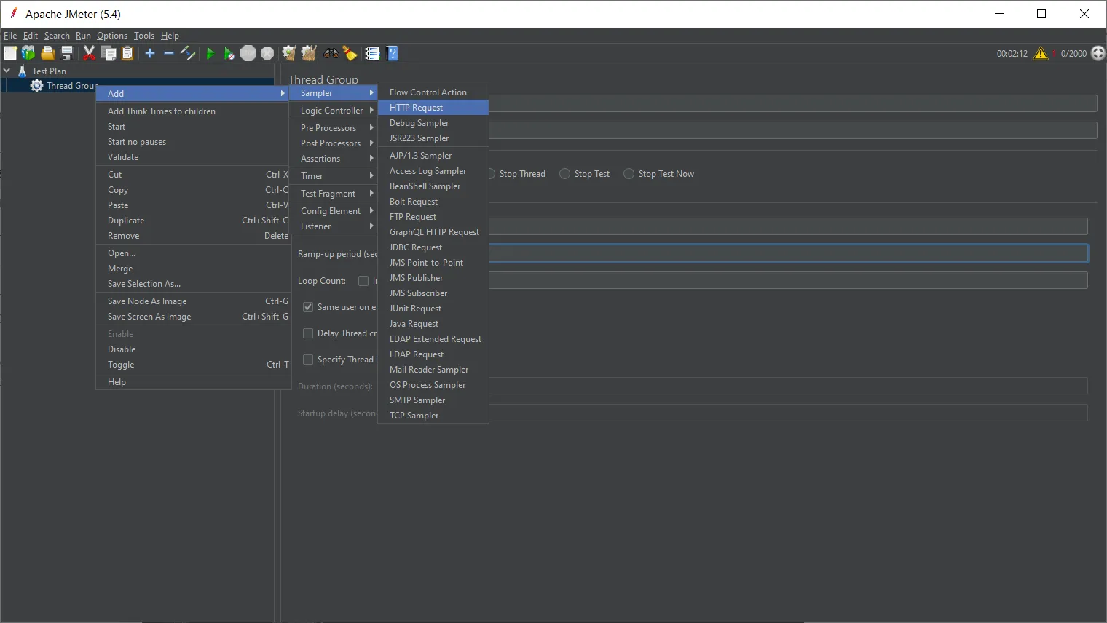The width and height of the screenshot is (1107, 623).
Task: Select the Stop Test Now radio button
Action: click(629, 174)
